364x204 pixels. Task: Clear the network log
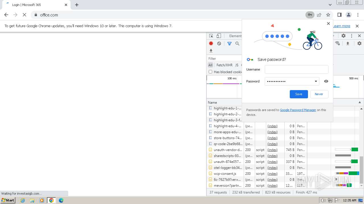coord(219,43)
